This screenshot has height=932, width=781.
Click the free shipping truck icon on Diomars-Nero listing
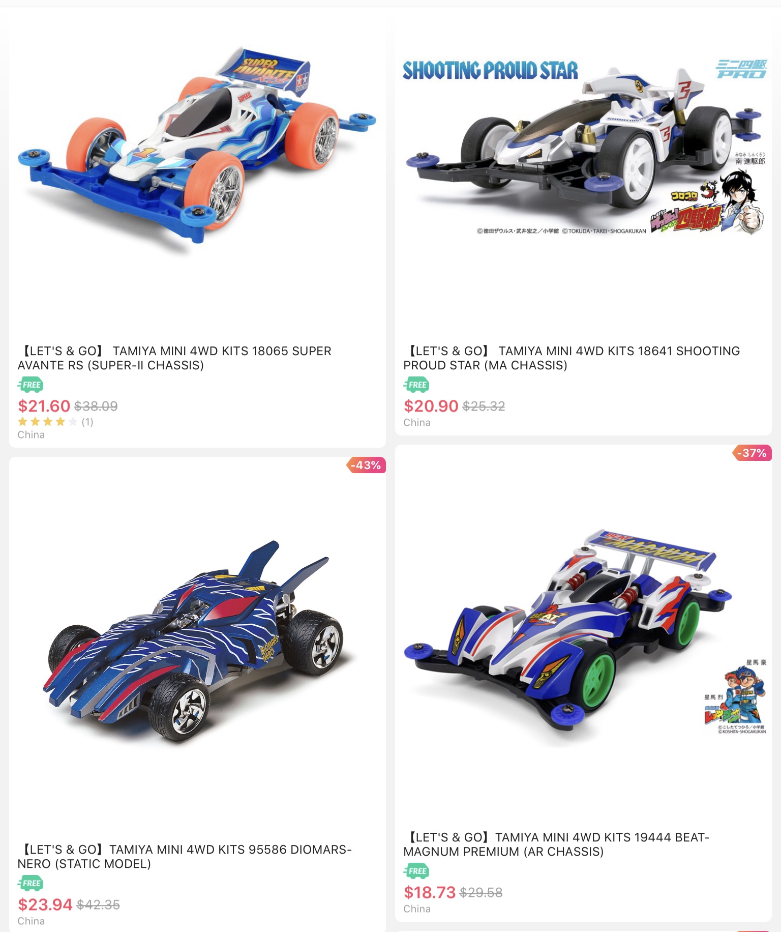click(x=31, y=883)
